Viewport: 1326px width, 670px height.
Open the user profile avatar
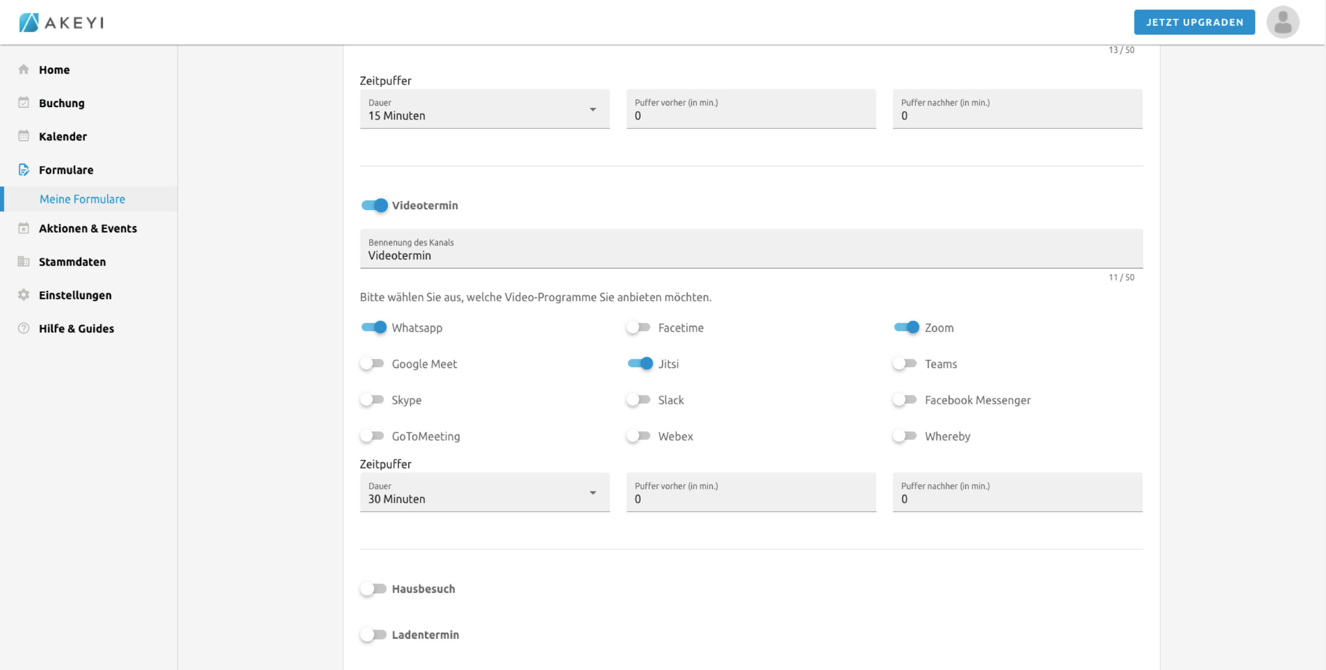[1282, 22]
